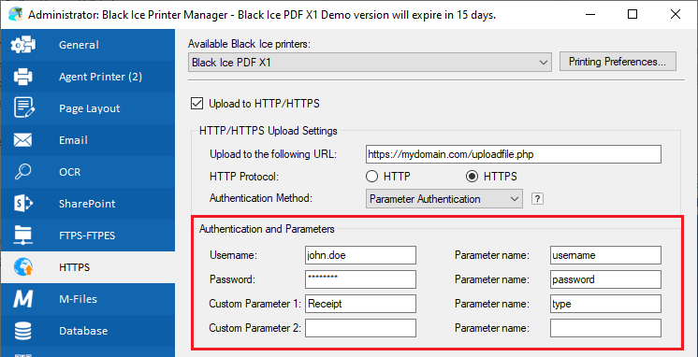
Task: Select the HTTP protocol radio button
Action: (371, 177)
